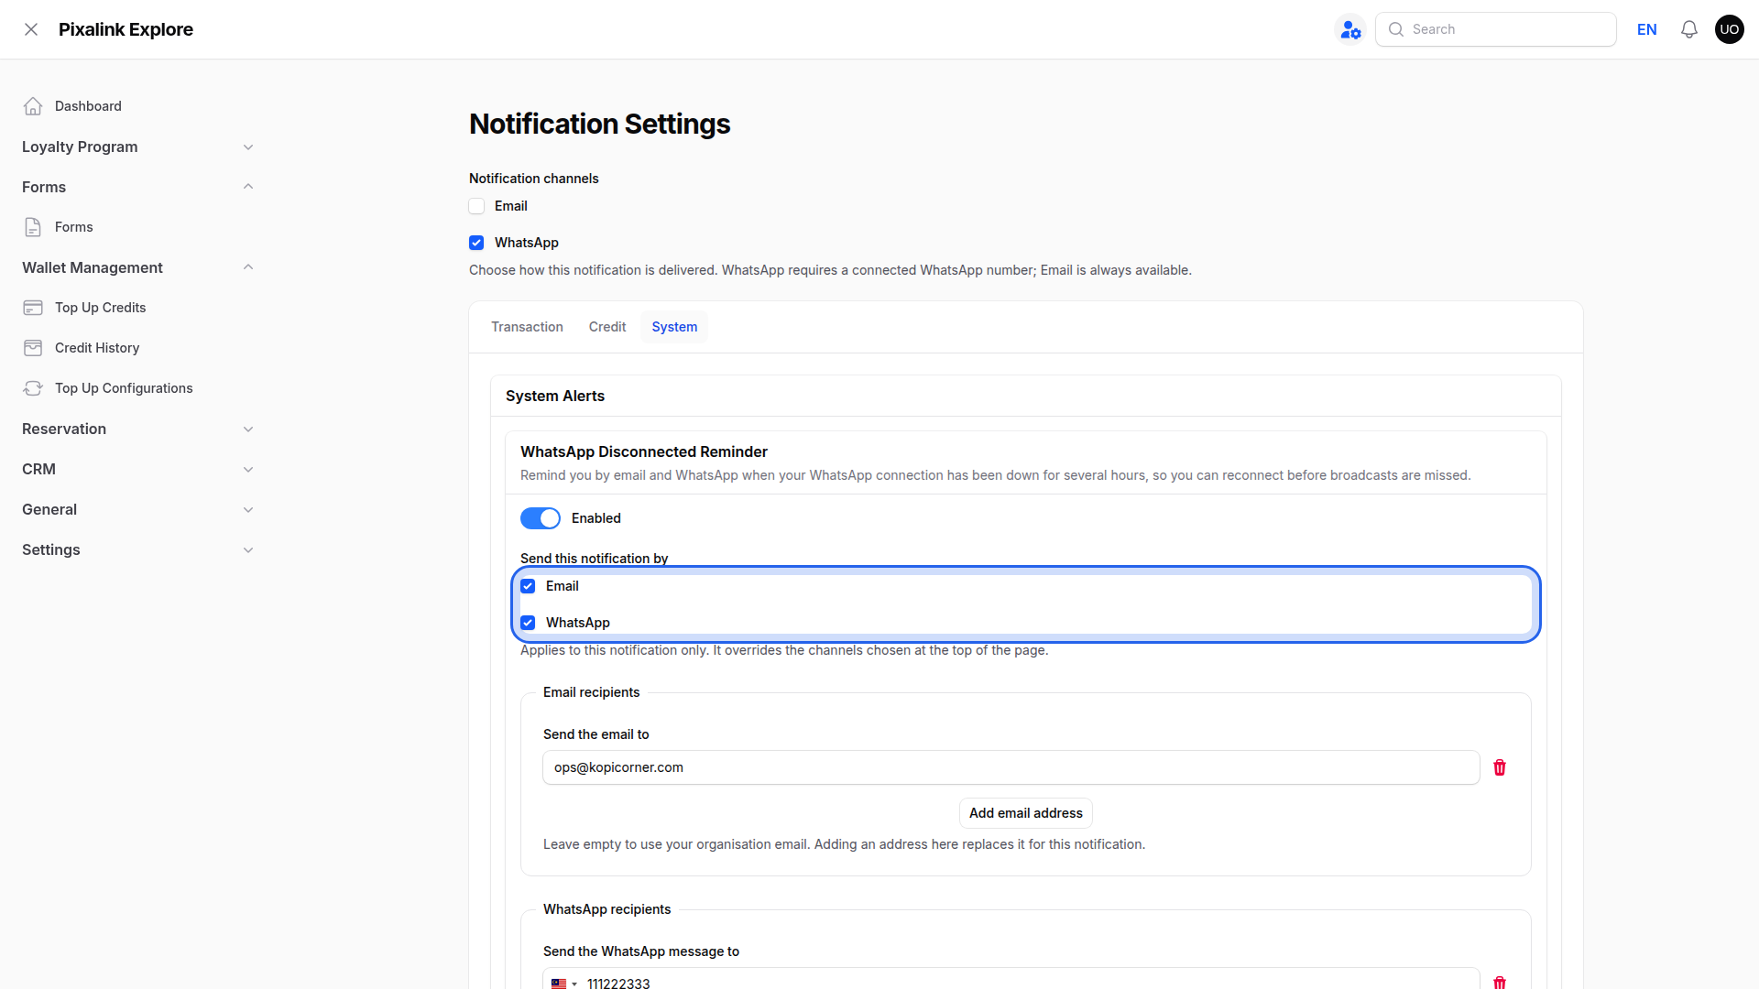Viewport: 1759px width, 989px height.
Task: Collapse the Forms sidebar section
Action: 137,187
